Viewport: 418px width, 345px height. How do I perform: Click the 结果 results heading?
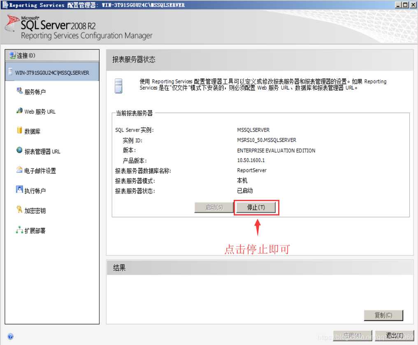(119, 268)
